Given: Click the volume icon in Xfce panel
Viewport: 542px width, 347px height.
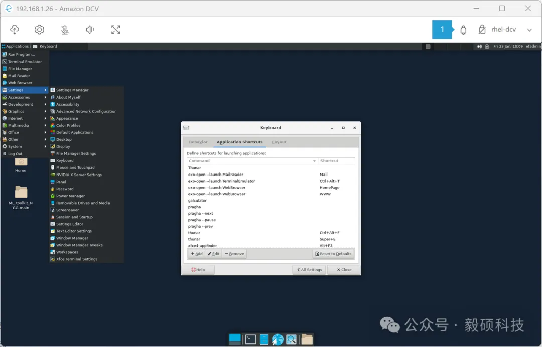Looking at the screenshot, I should click(x=479, y=46).
